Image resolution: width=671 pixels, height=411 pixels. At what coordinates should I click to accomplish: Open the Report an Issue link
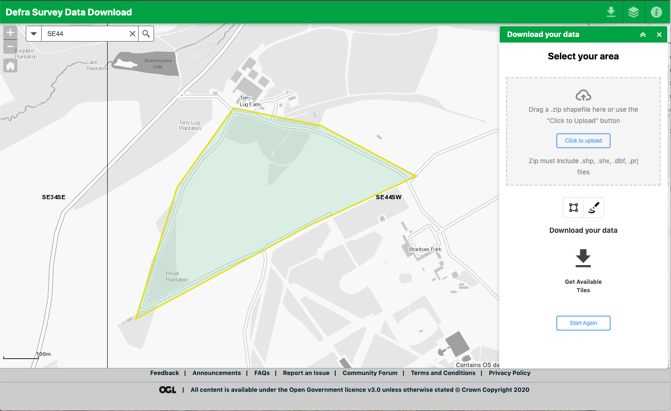coord(306,373)
